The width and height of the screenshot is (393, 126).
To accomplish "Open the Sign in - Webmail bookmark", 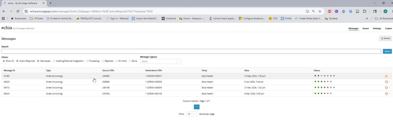I will click(118, 19).
